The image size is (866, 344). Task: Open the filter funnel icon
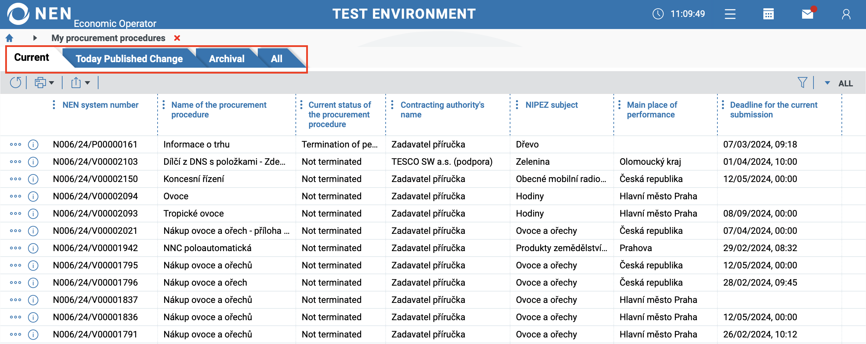802,83
